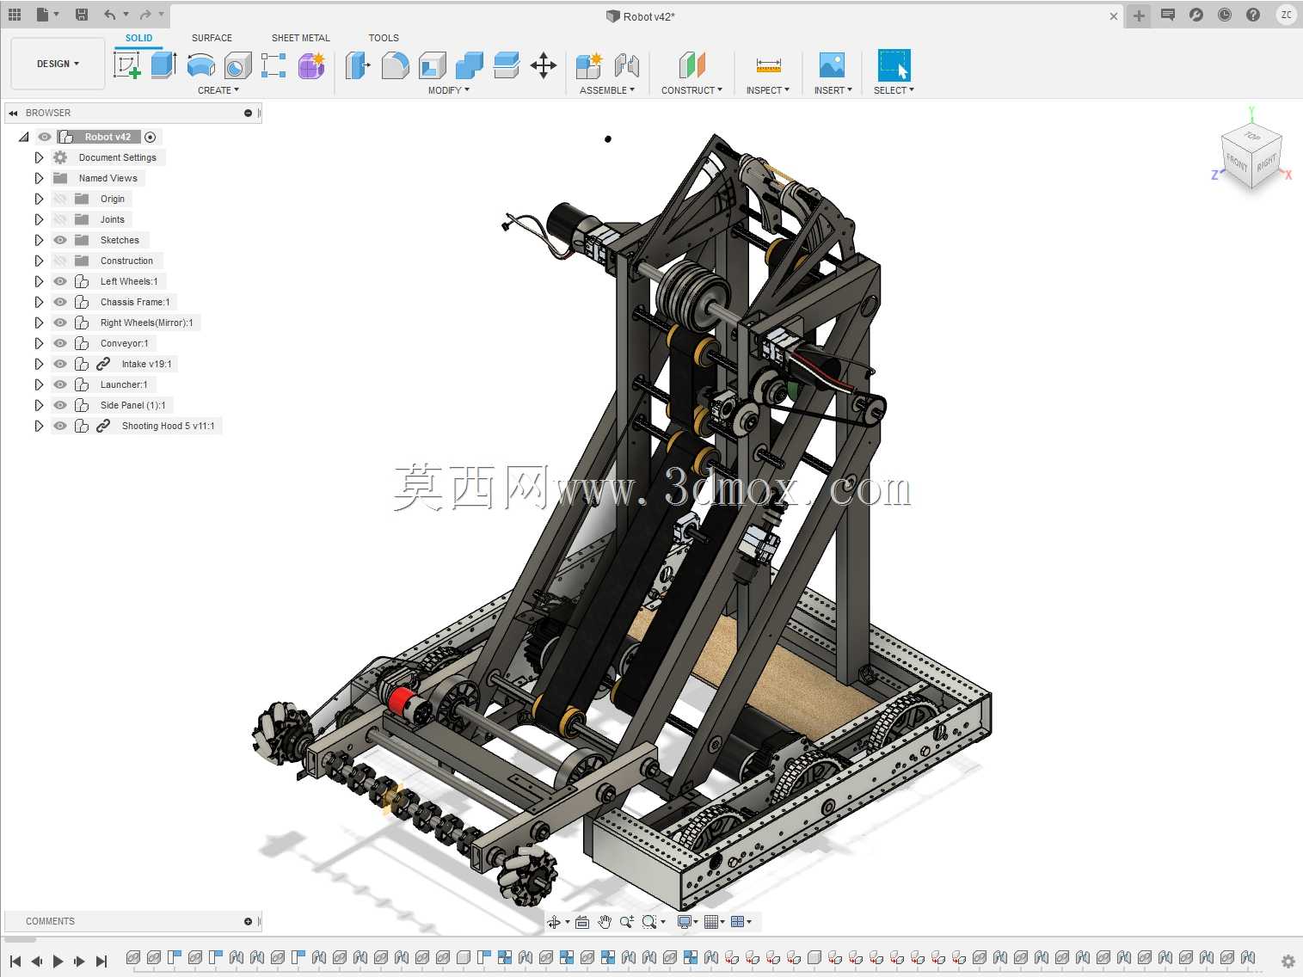The image size is (1303, 977).
Task: Select the Measure tool
Action: (x=768, y=65)
